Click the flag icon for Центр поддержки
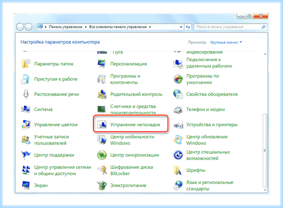The height and width of the screenshot is (208, 283). pos(26,155)
